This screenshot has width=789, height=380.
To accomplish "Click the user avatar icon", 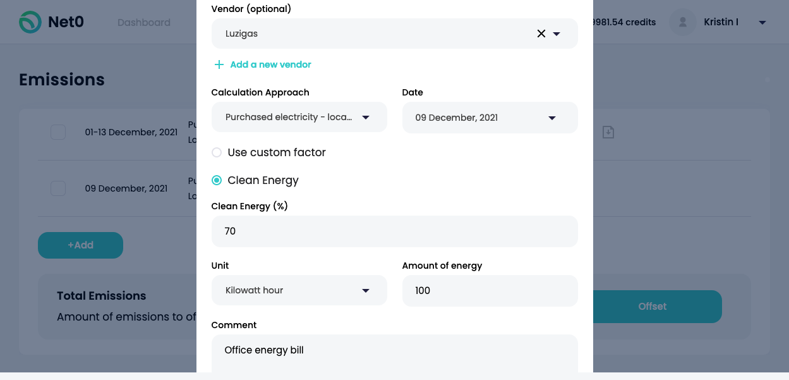I will pyautogui.click(x=683, y=22).
